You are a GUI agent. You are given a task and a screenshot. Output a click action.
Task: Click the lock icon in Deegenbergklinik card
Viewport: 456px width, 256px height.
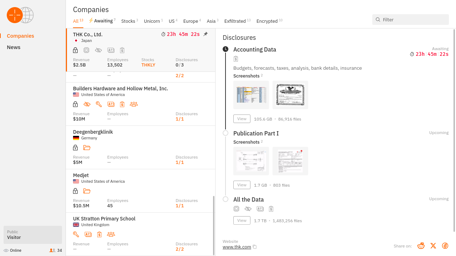tap(75, 148)
